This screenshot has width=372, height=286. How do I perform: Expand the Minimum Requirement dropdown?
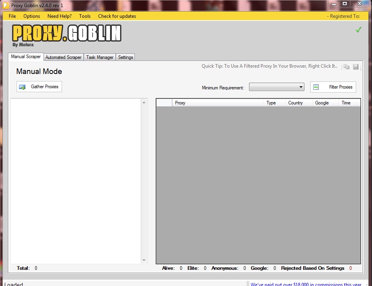pyautogui.click(x=277, y=87)
